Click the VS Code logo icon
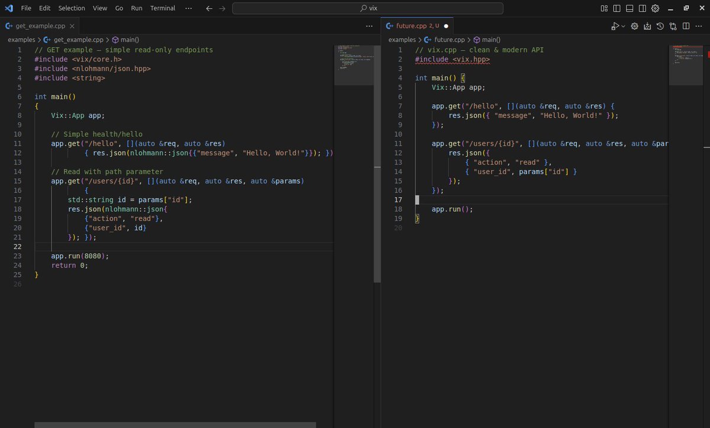Image resolution: width=710 pixels, height=428 pixels. tap(8, 8)
